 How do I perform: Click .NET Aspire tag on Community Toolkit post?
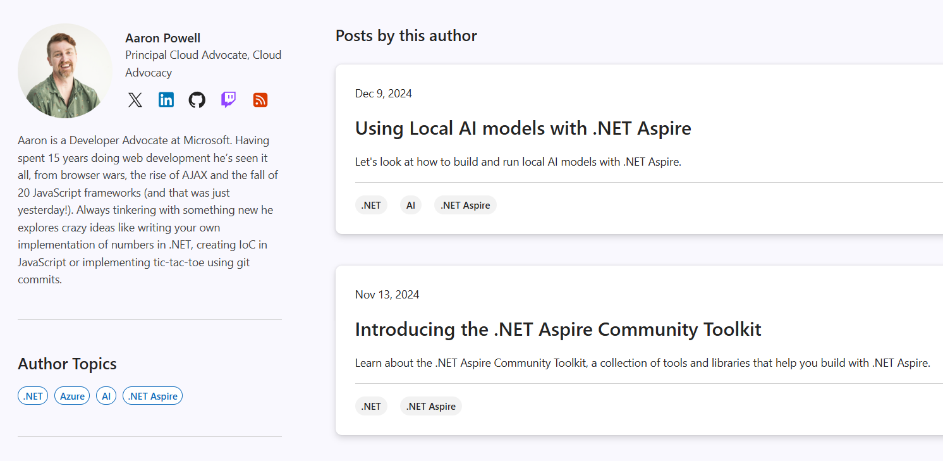(x=431, y=406)
